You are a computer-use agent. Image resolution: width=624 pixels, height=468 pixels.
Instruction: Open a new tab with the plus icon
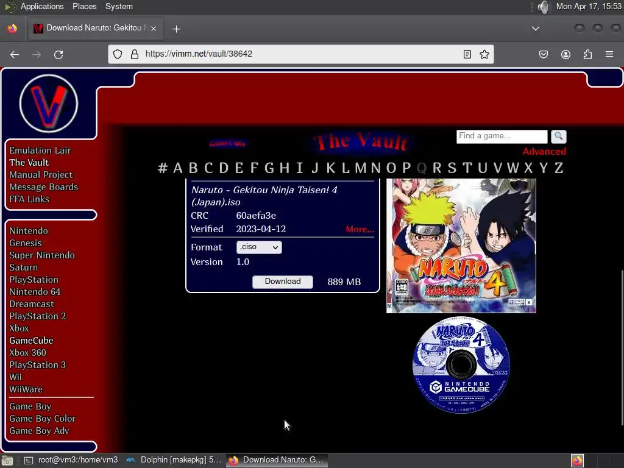click(x=176, y=29)
